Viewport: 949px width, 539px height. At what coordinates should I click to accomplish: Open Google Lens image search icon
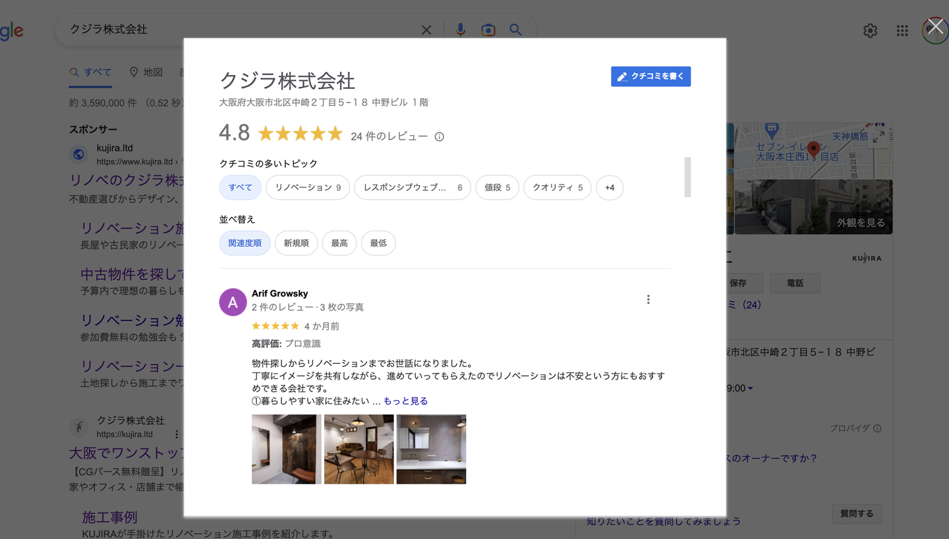coord(488,30)
